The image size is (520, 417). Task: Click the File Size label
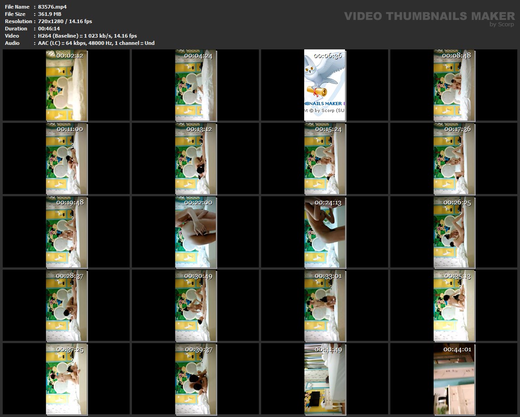point(15,14)
